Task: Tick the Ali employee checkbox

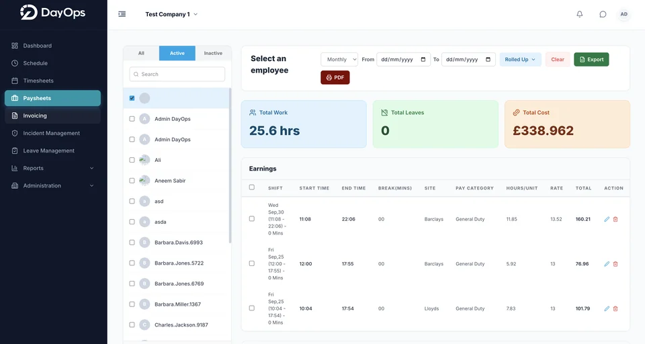Action: tap(132, 160)
